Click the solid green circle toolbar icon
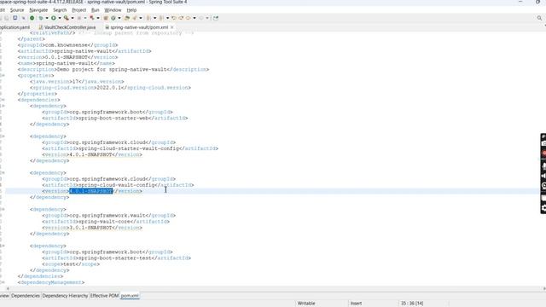Image resolution: width=546 pixels, height=307 pixels. pos(32,18)
